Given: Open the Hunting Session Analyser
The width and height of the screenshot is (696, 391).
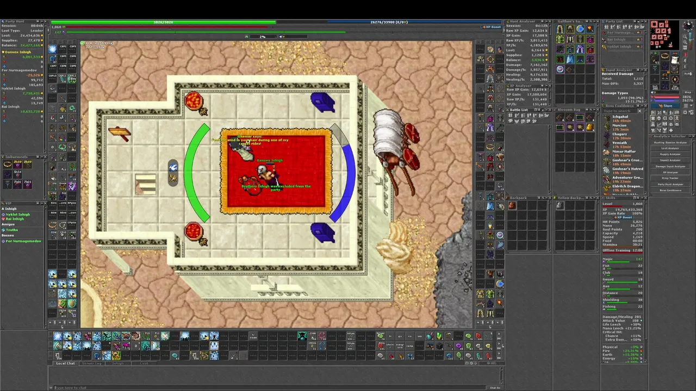Looking at the screenshot, I should (x=670, y=142).
